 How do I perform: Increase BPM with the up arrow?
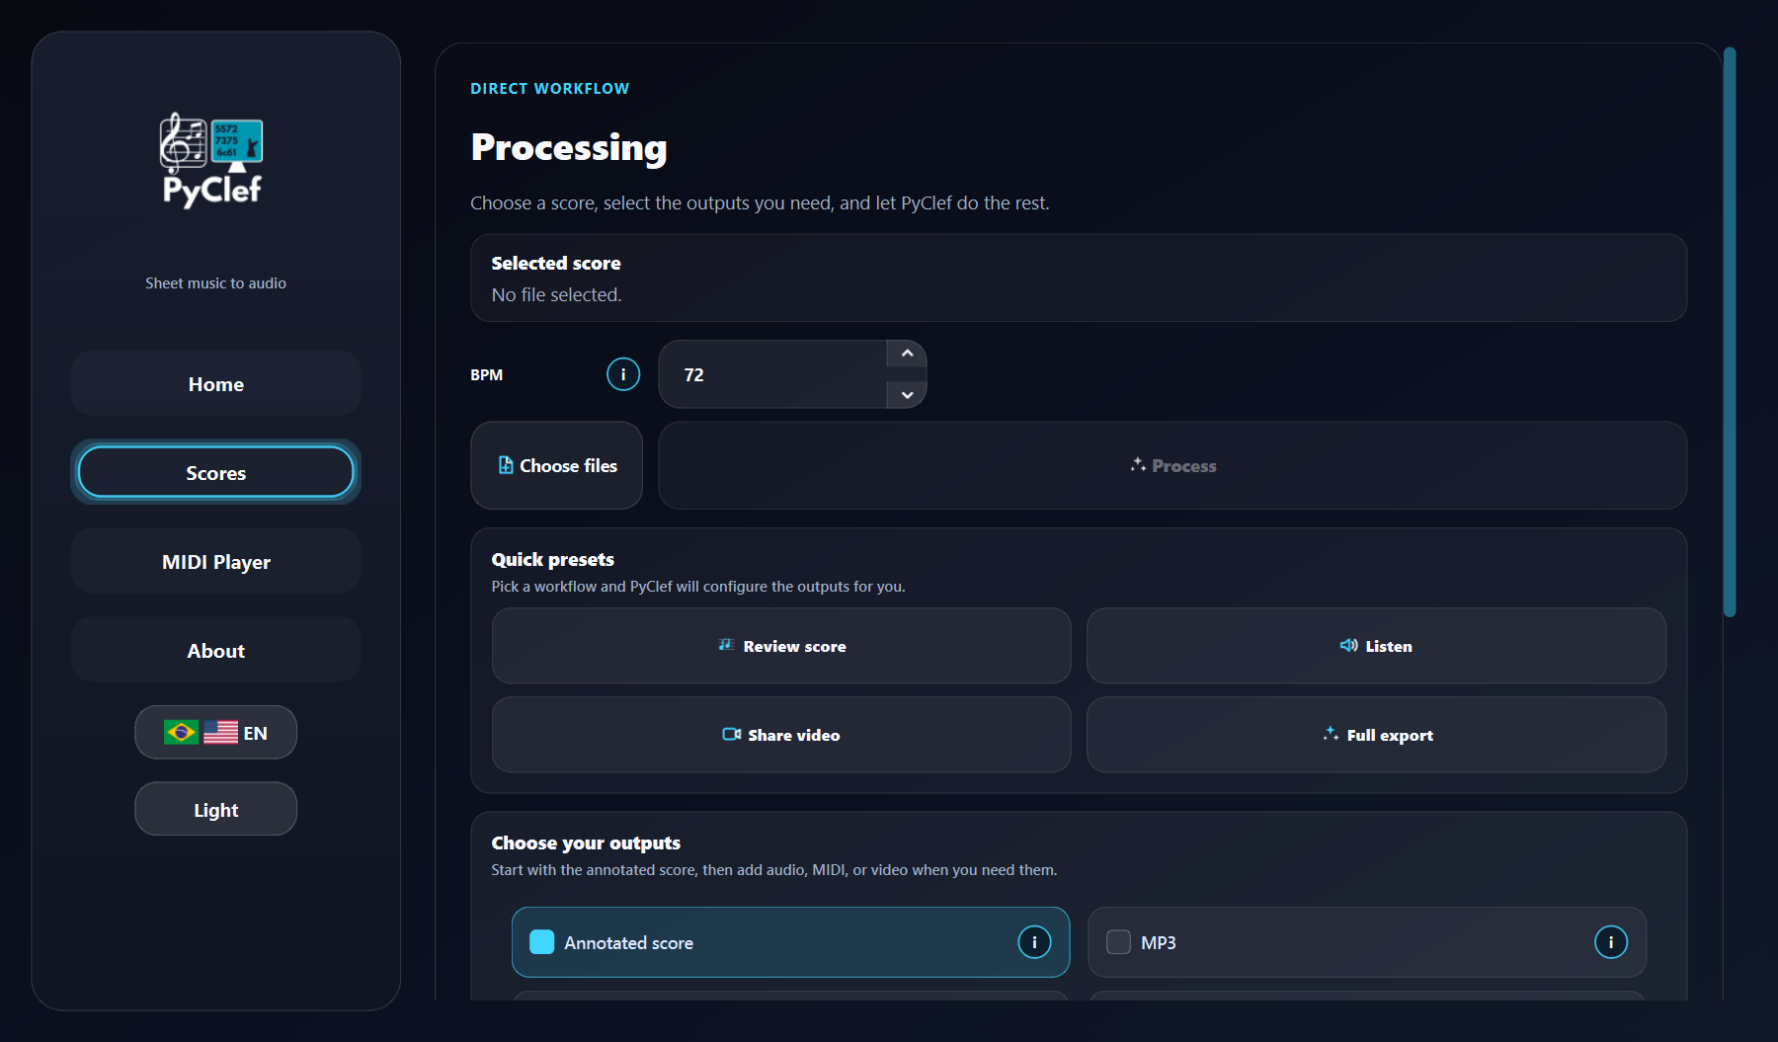point(907,354)
